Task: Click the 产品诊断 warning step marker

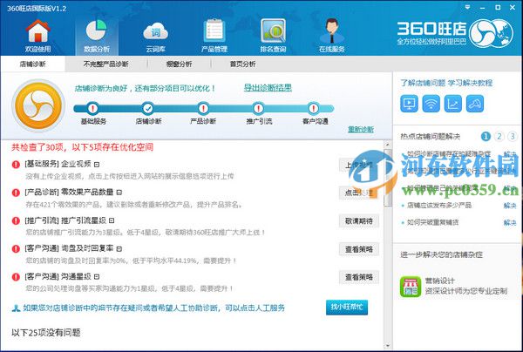Action: tap(203, 108)
